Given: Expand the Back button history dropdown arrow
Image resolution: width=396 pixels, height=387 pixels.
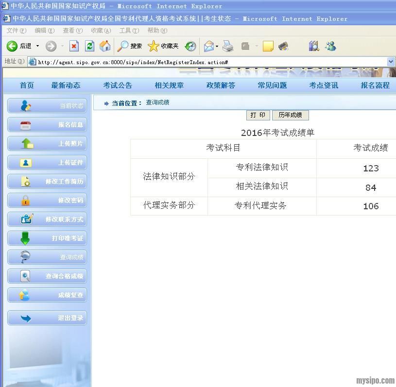Looking at the screenshot, I should (x=37, y=46).
